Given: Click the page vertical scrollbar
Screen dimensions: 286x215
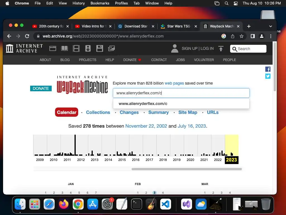Looking at the screenshot, I should tap(275, 67).
